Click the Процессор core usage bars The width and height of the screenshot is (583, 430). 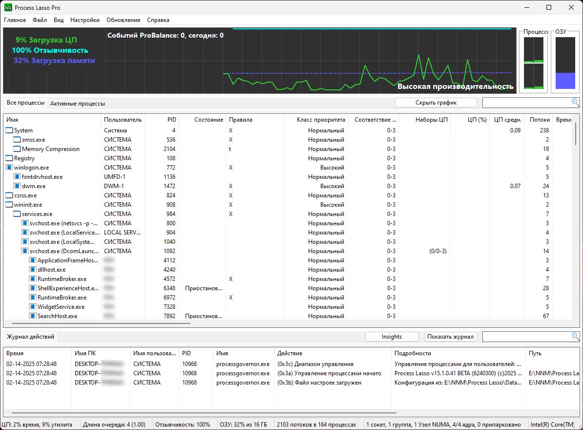click(534, 63)
